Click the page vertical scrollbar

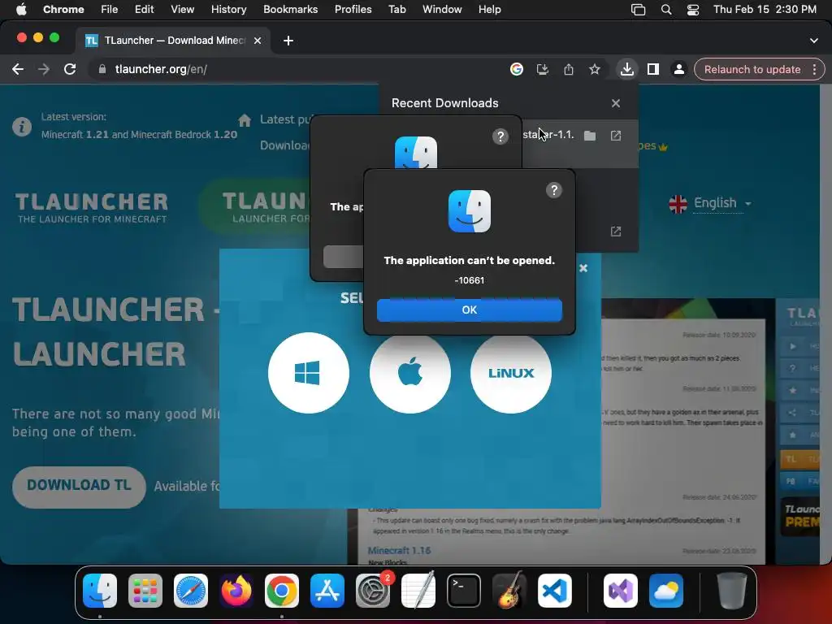tap(825, 323)
